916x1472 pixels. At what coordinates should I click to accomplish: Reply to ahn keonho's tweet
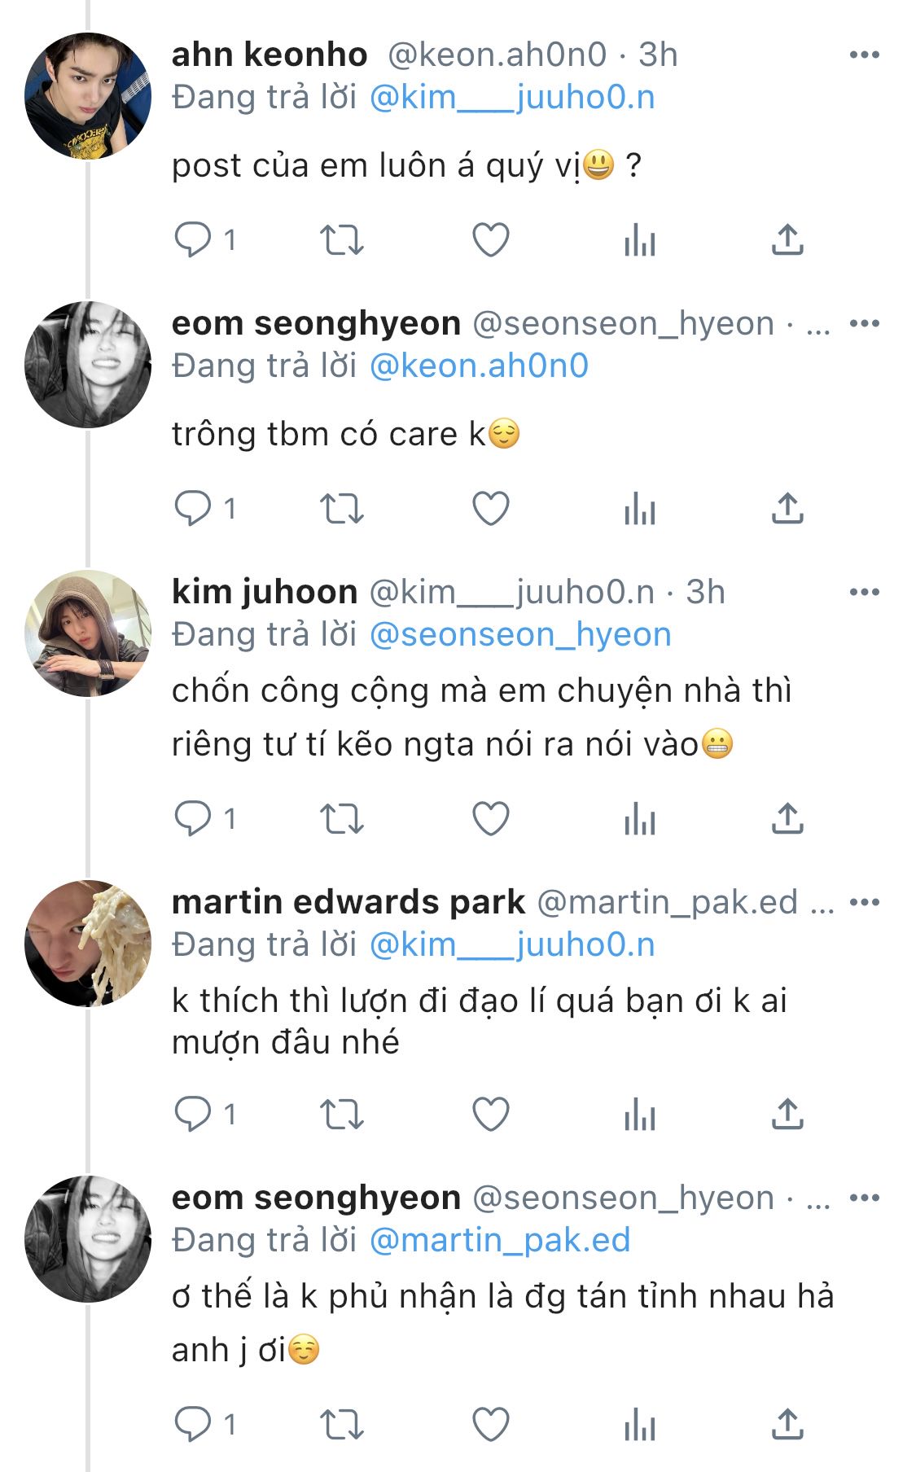tap(193, 240)
